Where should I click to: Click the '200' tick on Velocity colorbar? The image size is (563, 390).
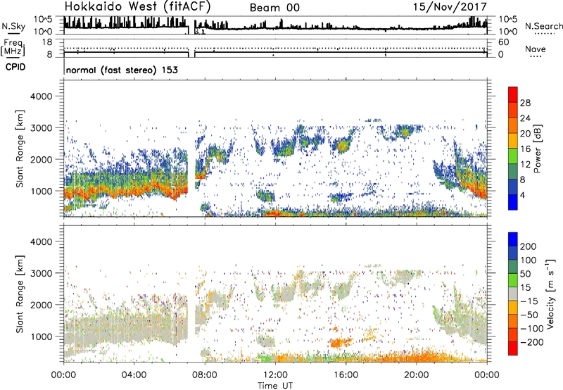coord(529,246)
